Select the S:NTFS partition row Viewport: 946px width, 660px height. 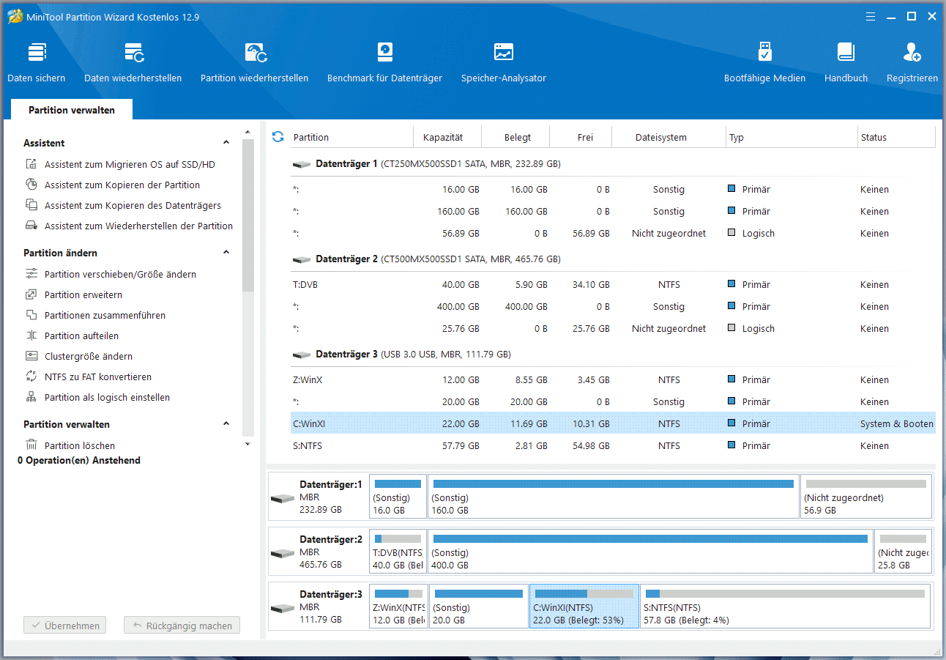[613, 446]
